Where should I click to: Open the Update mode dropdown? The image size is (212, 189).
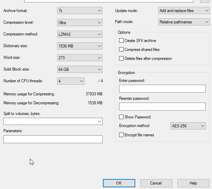pyautogui.click(x=184, y=11)
